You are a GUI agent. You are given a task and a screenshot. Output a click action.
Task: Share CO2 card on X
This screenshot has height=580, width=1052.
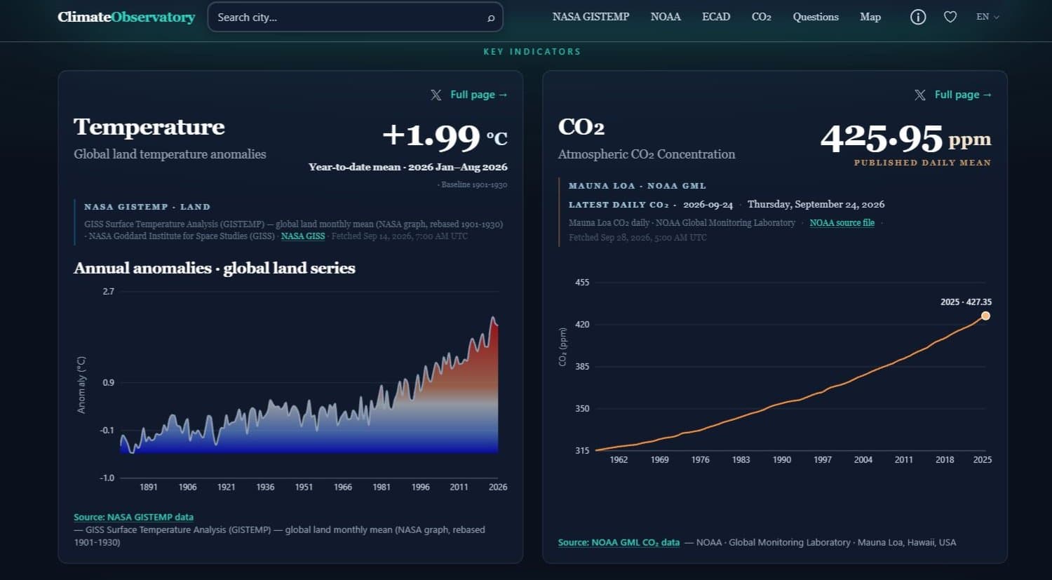pos(920,95)
